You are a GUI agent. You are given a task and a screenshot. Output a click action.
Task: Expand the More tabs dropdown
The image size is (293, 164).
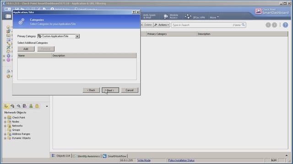point(214,17)
